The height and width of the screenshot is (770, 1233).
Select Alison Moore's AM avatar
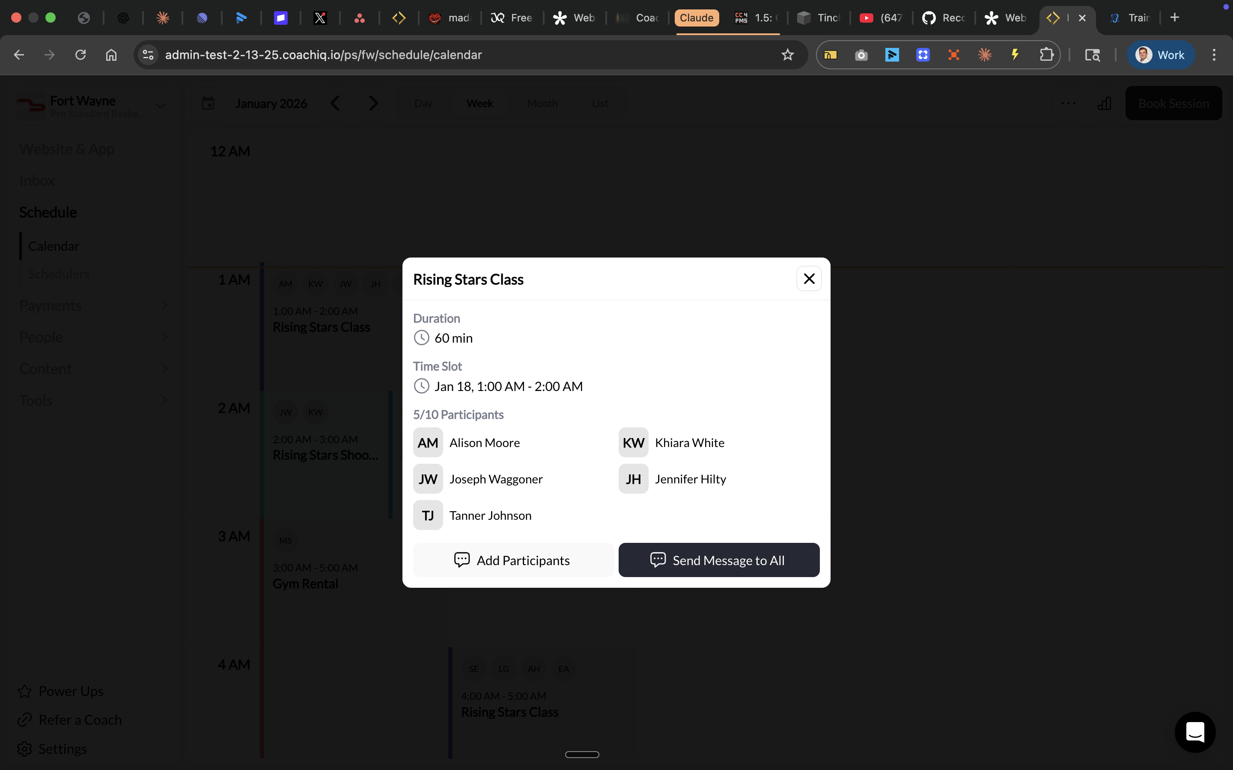tap(427, 442)
